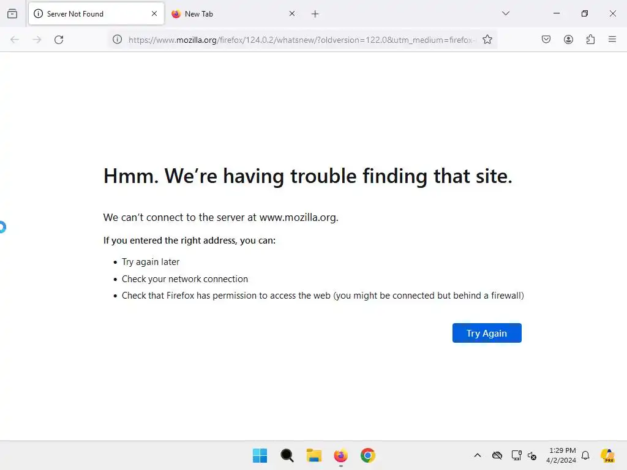Bookmark this page with the star icon
The height and width of the screenshot is (470, 627).
tap(487, 40)
